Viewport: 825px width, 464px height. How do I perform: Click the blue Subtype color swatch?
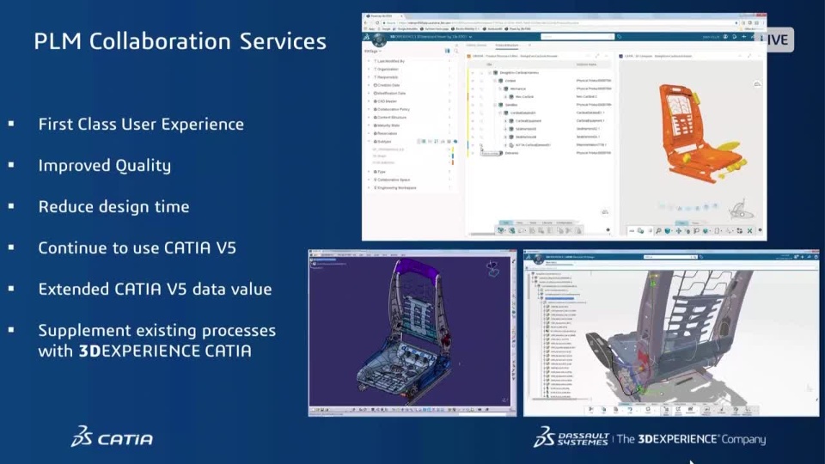point(453,156)
